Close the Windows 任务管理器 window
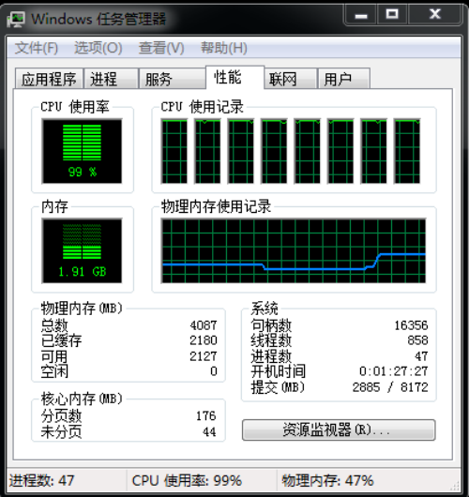 pyautogui.click(x=434, y=15)
